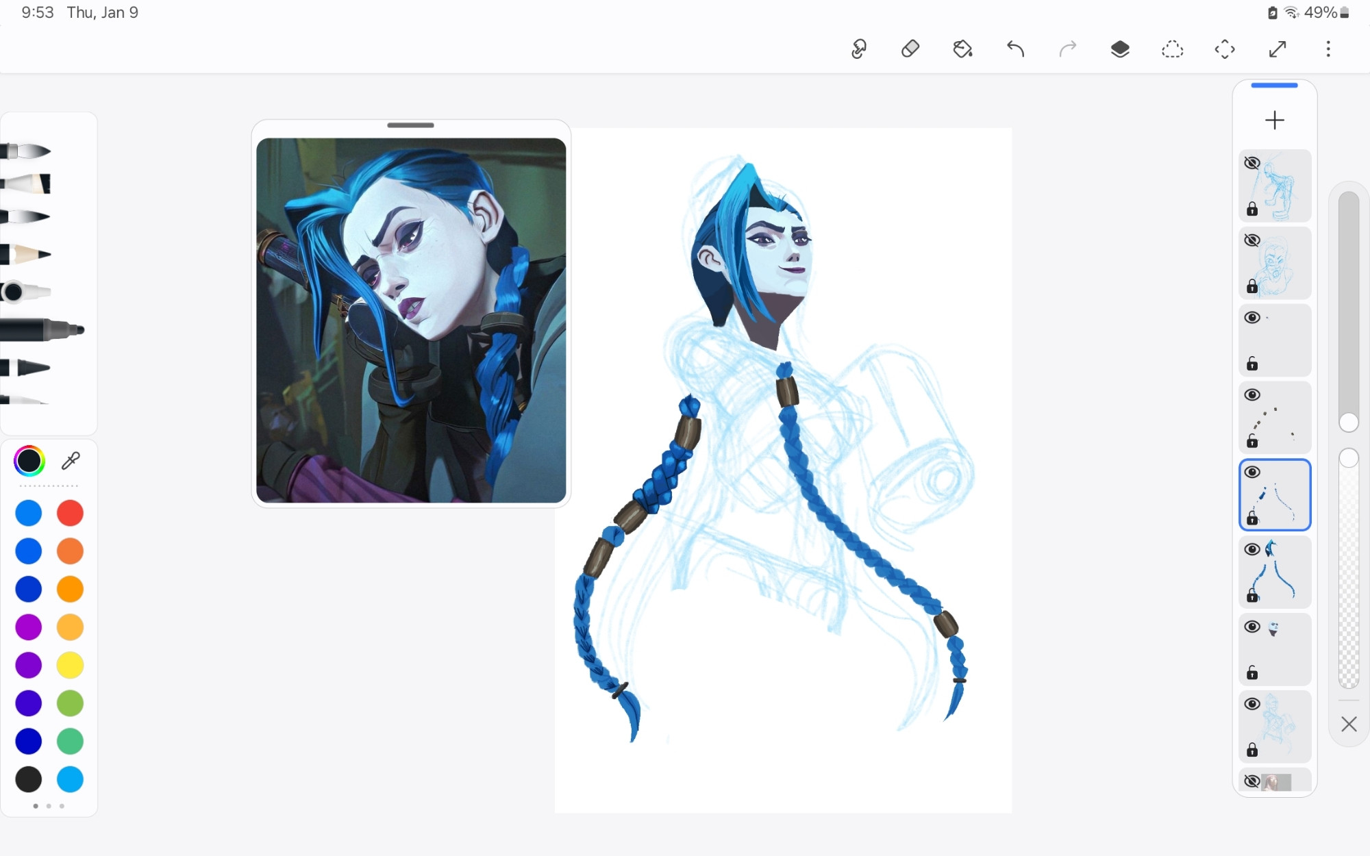
Task: Show the hidden reference photo bottom layer
Action: tap(1252, 781)
